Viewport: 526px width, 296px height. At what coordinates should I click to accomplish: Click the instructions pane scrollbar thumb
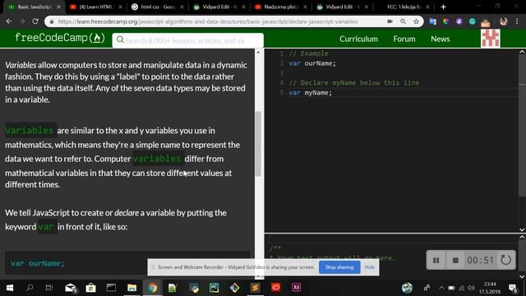[258, 144]
